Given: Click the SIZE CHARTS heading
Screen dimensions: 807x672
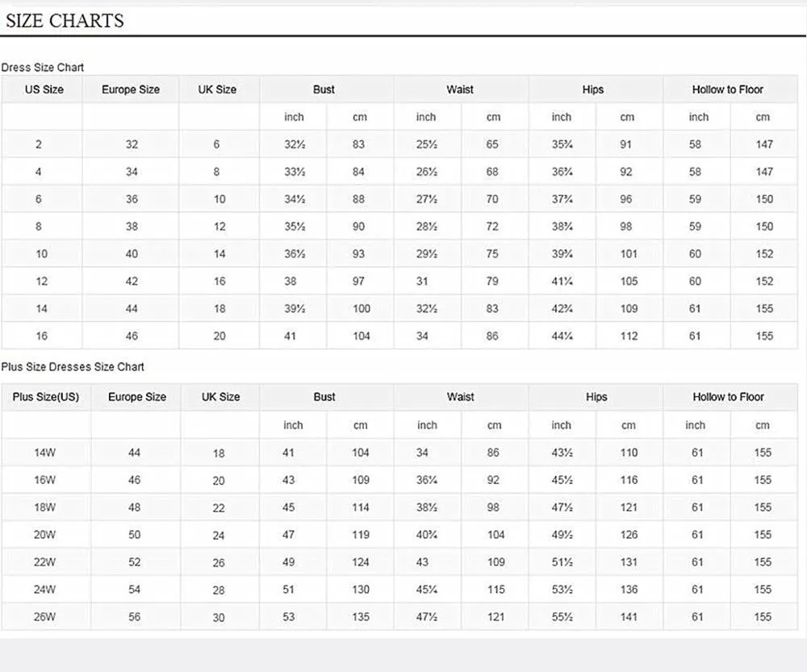Looking at the screenshot, I should (65, 21).
